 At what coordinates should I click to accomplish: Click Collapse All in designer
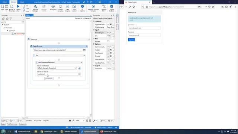(x=87, y=18)
